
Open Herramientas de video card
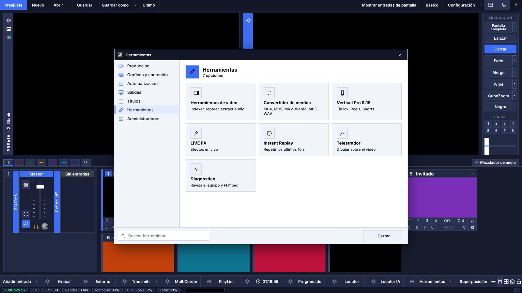tap(221, 102)
